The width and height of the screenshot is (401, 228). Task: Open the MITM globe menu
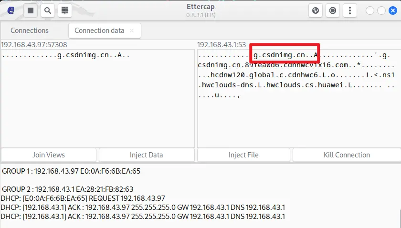coord(315,10)
